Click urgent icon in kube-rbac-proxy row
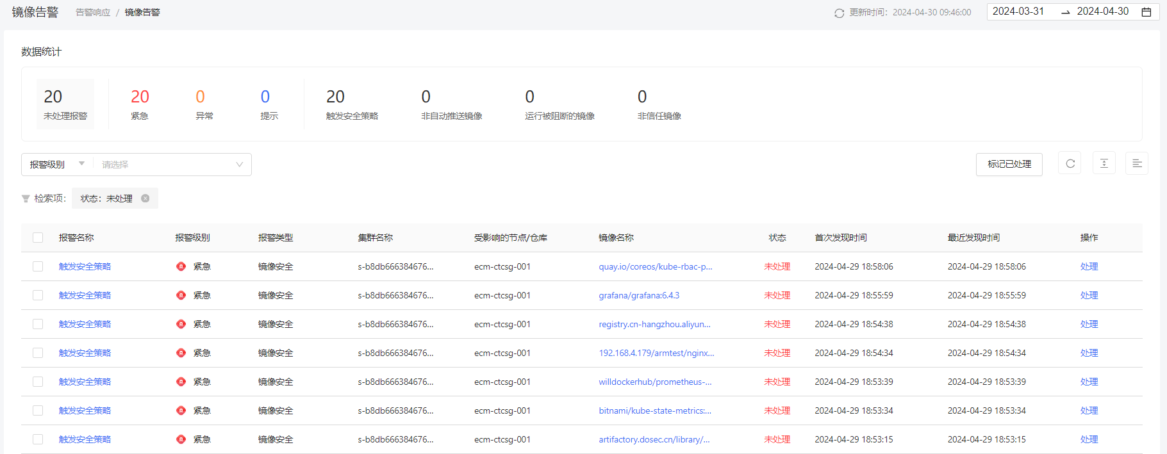This screenshot has height=454, width=1167. click(181, 266)
